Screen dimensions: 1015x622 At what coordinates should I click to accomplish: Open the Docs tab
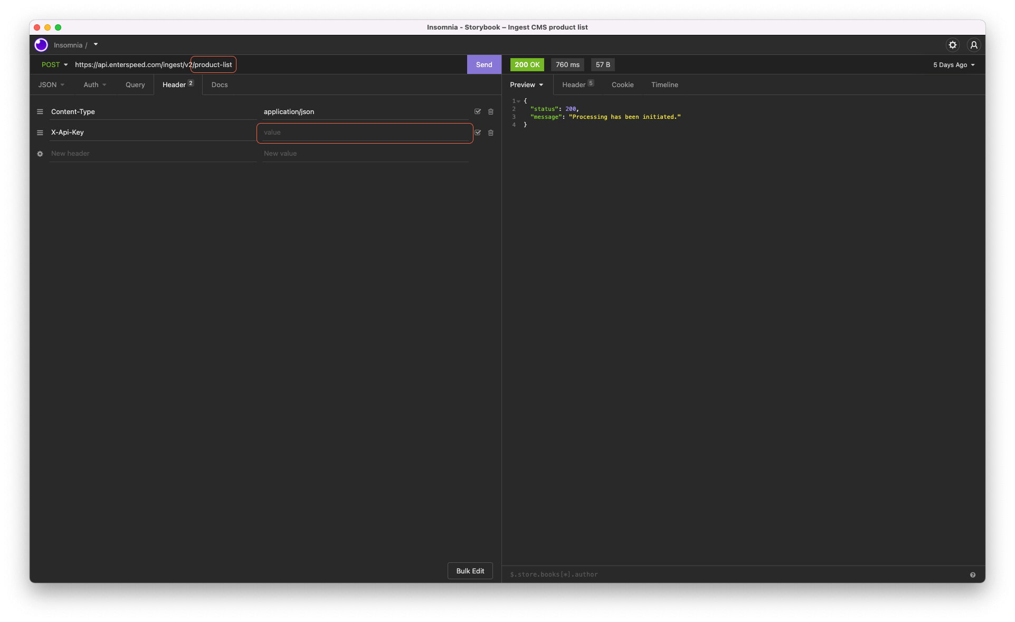pyautogui.click(x=220, y=84)
